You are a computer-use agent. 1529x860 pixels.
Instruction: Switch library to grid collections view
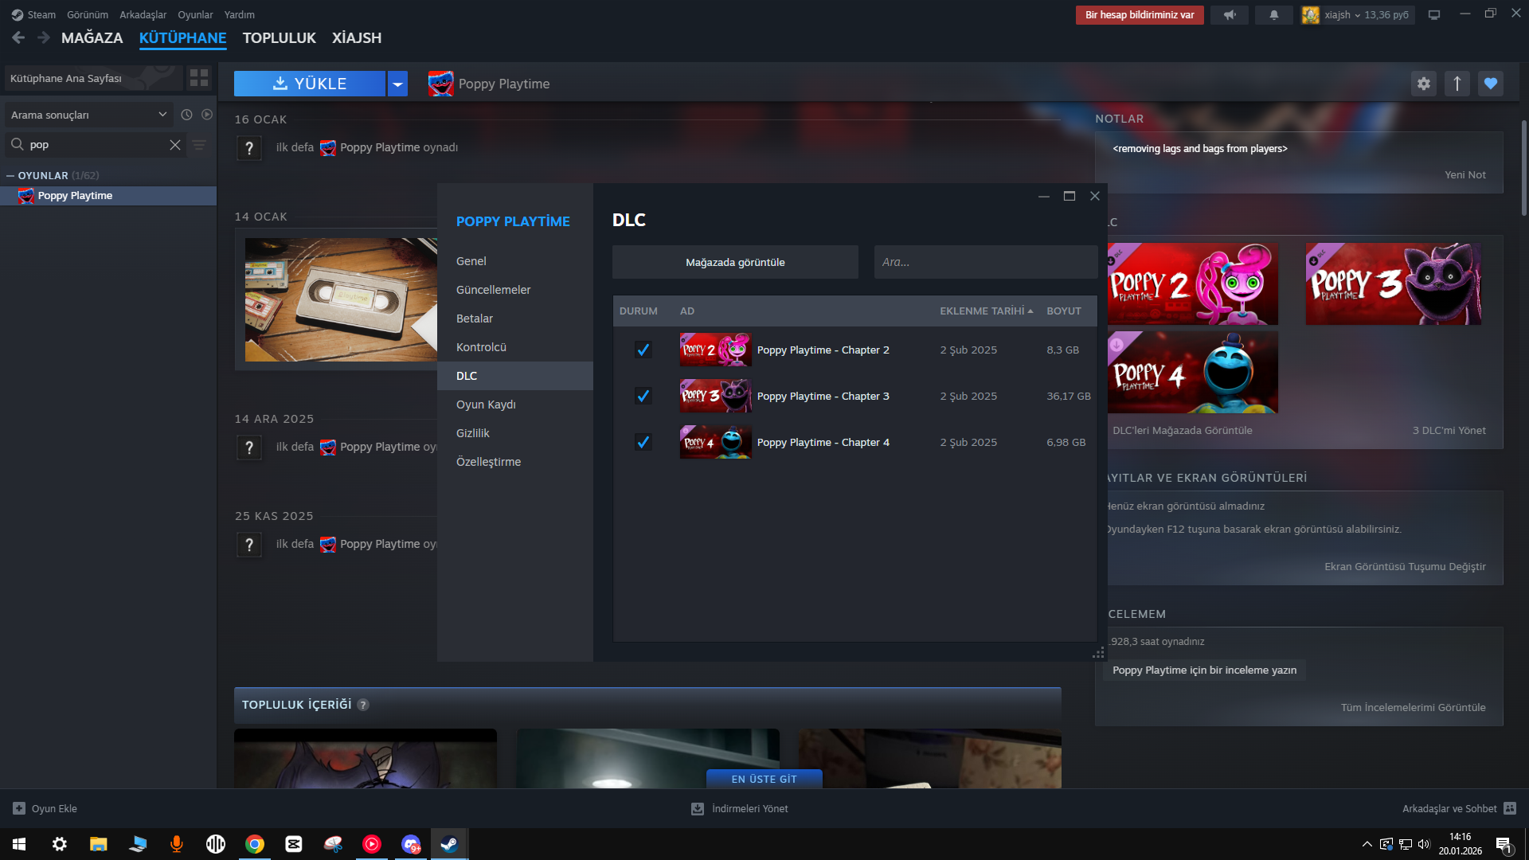click(x=199, y=78)
